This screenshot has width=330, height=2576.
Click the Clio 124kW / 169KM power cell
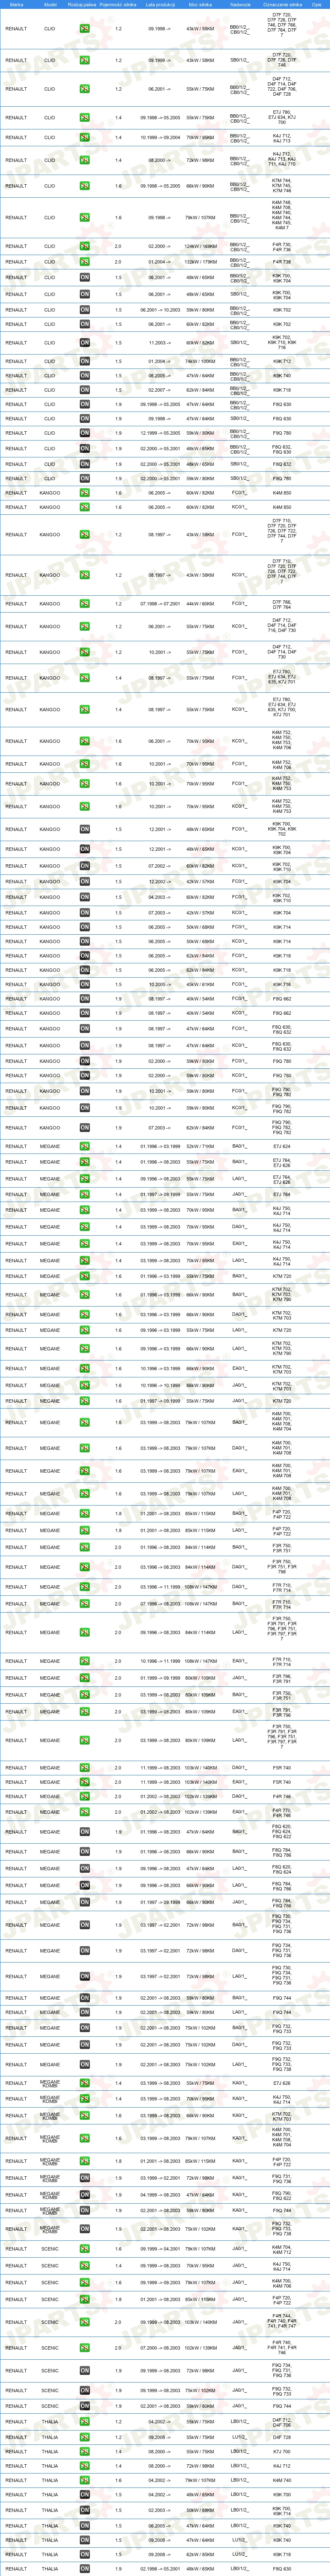tap(200, 246)
